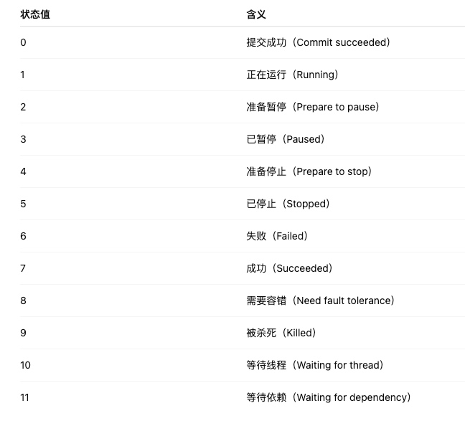Screen dimensions: 465x421
Task: Click status value 10 in first column
Action: 25,365
